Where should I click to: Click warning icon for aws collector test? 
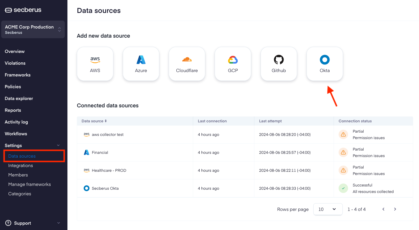[x=343, y=134]
